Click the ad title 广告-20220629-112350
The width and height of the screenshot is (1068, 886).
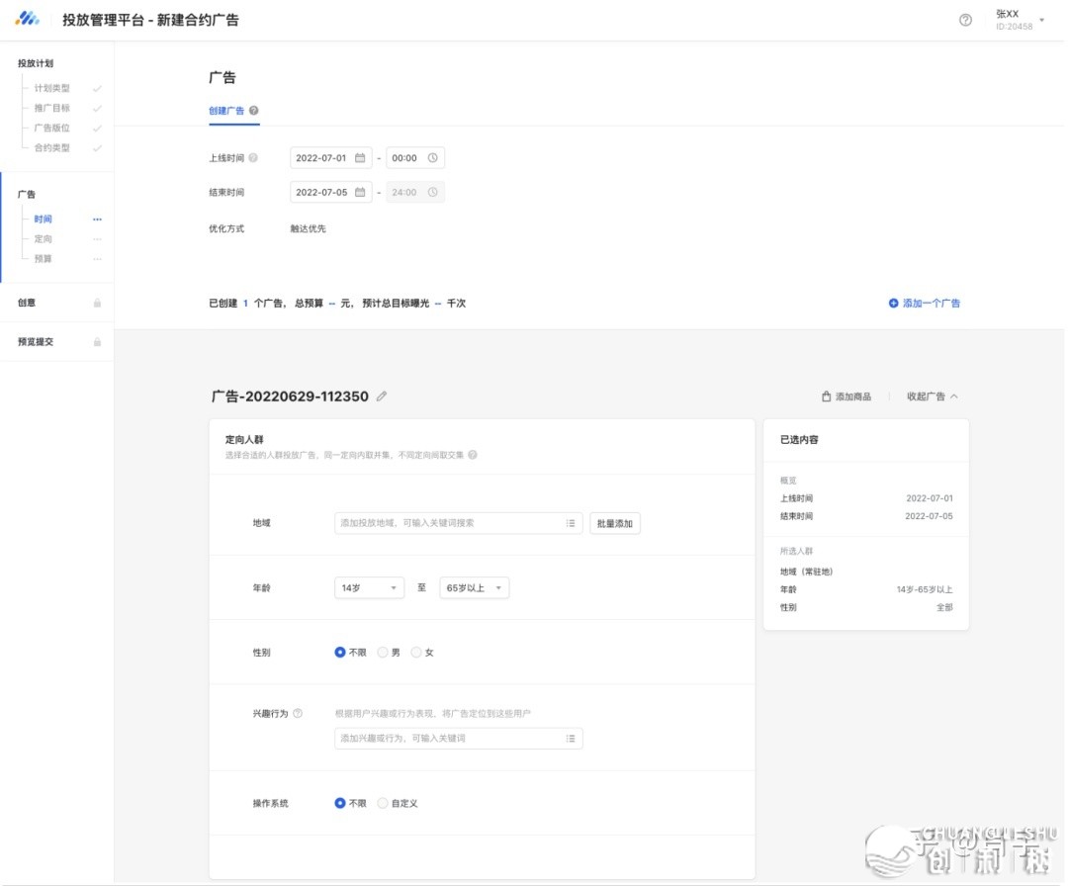click(x=290, y=397)
